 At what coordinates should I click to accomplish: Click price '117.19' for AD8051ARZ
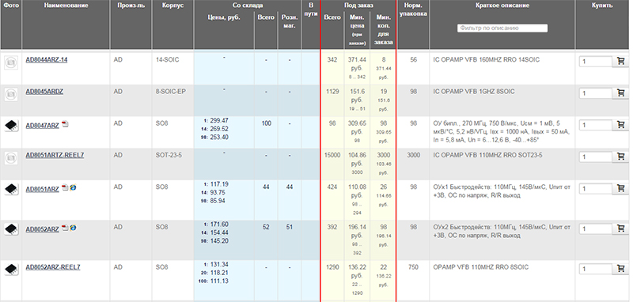pyautogui.click(x=219, y=184)
